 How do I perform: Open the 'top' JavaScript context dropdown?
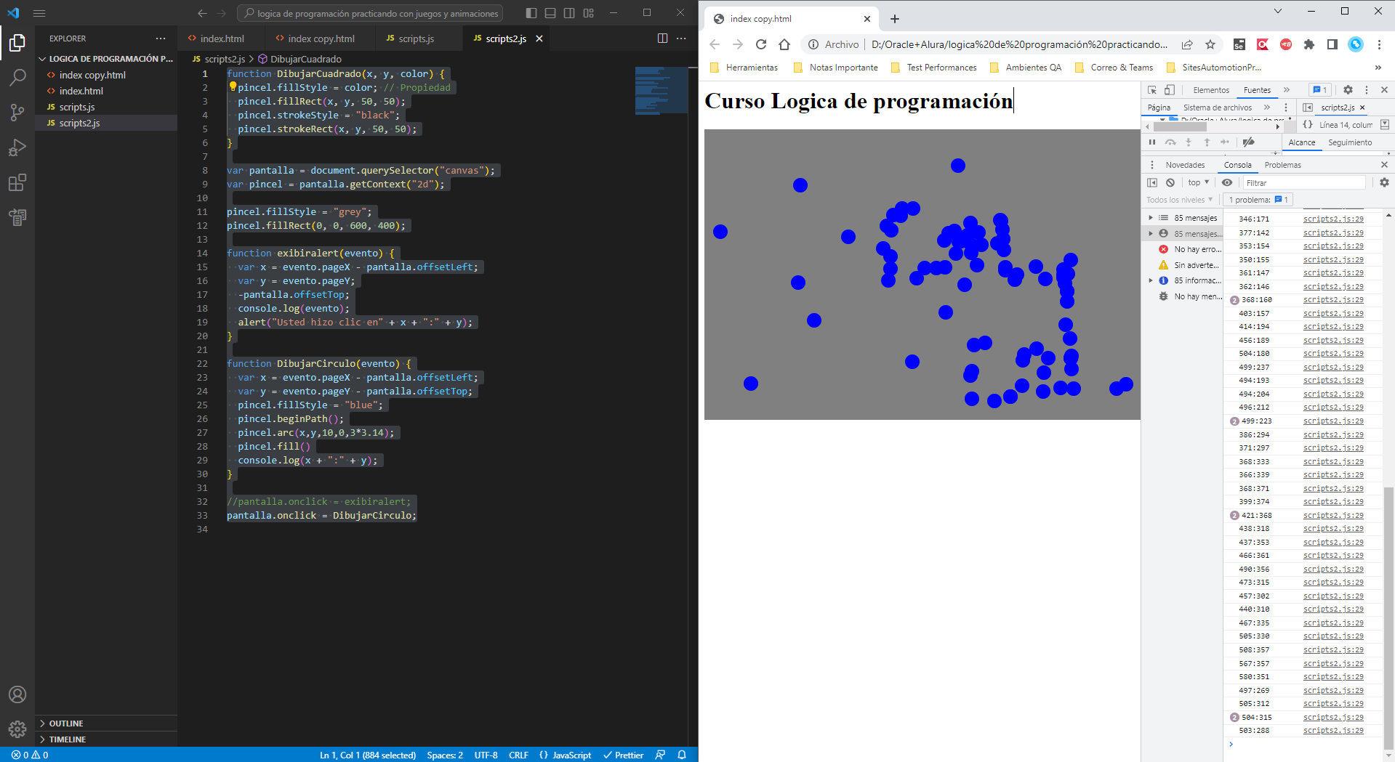(x=1199, y=182)
